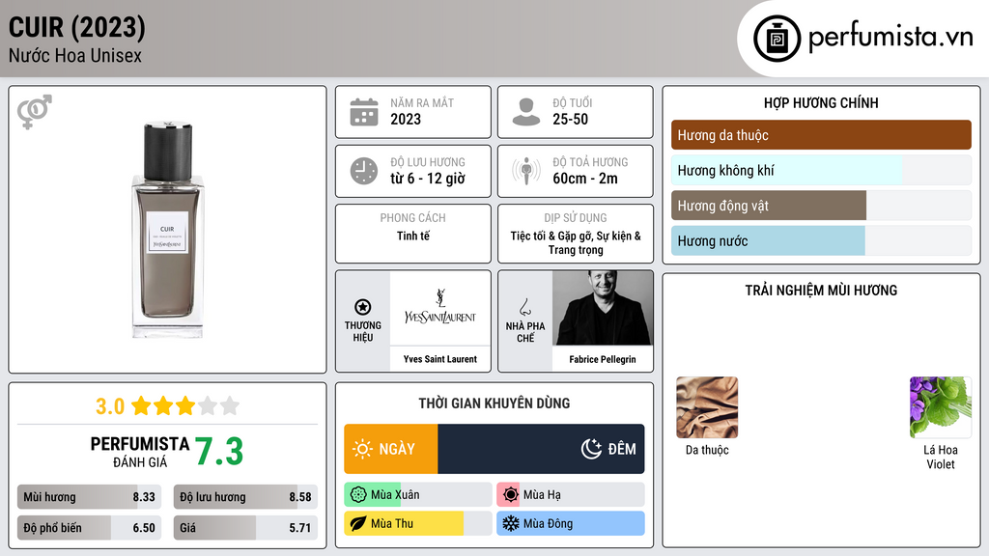989x556 pixels.
Task: Click the projection value 60cm - 2m
Action: [x=585, y=179]
